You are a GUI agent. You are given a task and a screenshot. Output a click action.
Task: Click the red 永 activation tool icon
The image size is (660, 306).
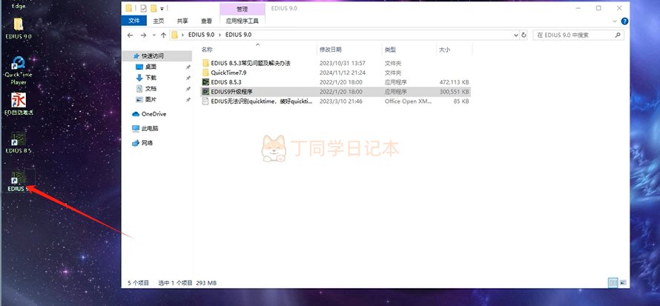18,101
